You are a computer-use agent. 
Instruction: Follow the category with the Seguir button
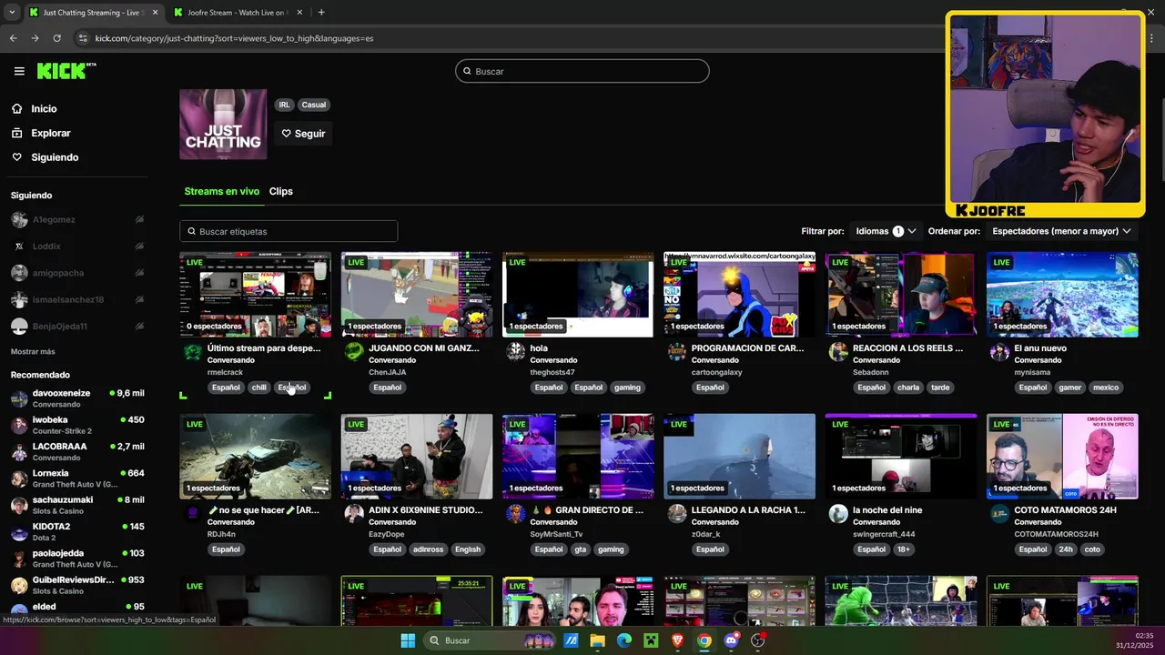(x=303, y=134)
